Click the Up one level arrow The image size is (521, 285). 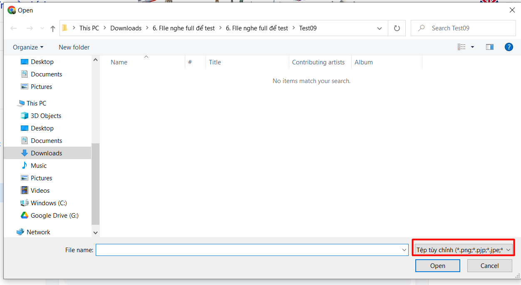(x=52, y=28)
